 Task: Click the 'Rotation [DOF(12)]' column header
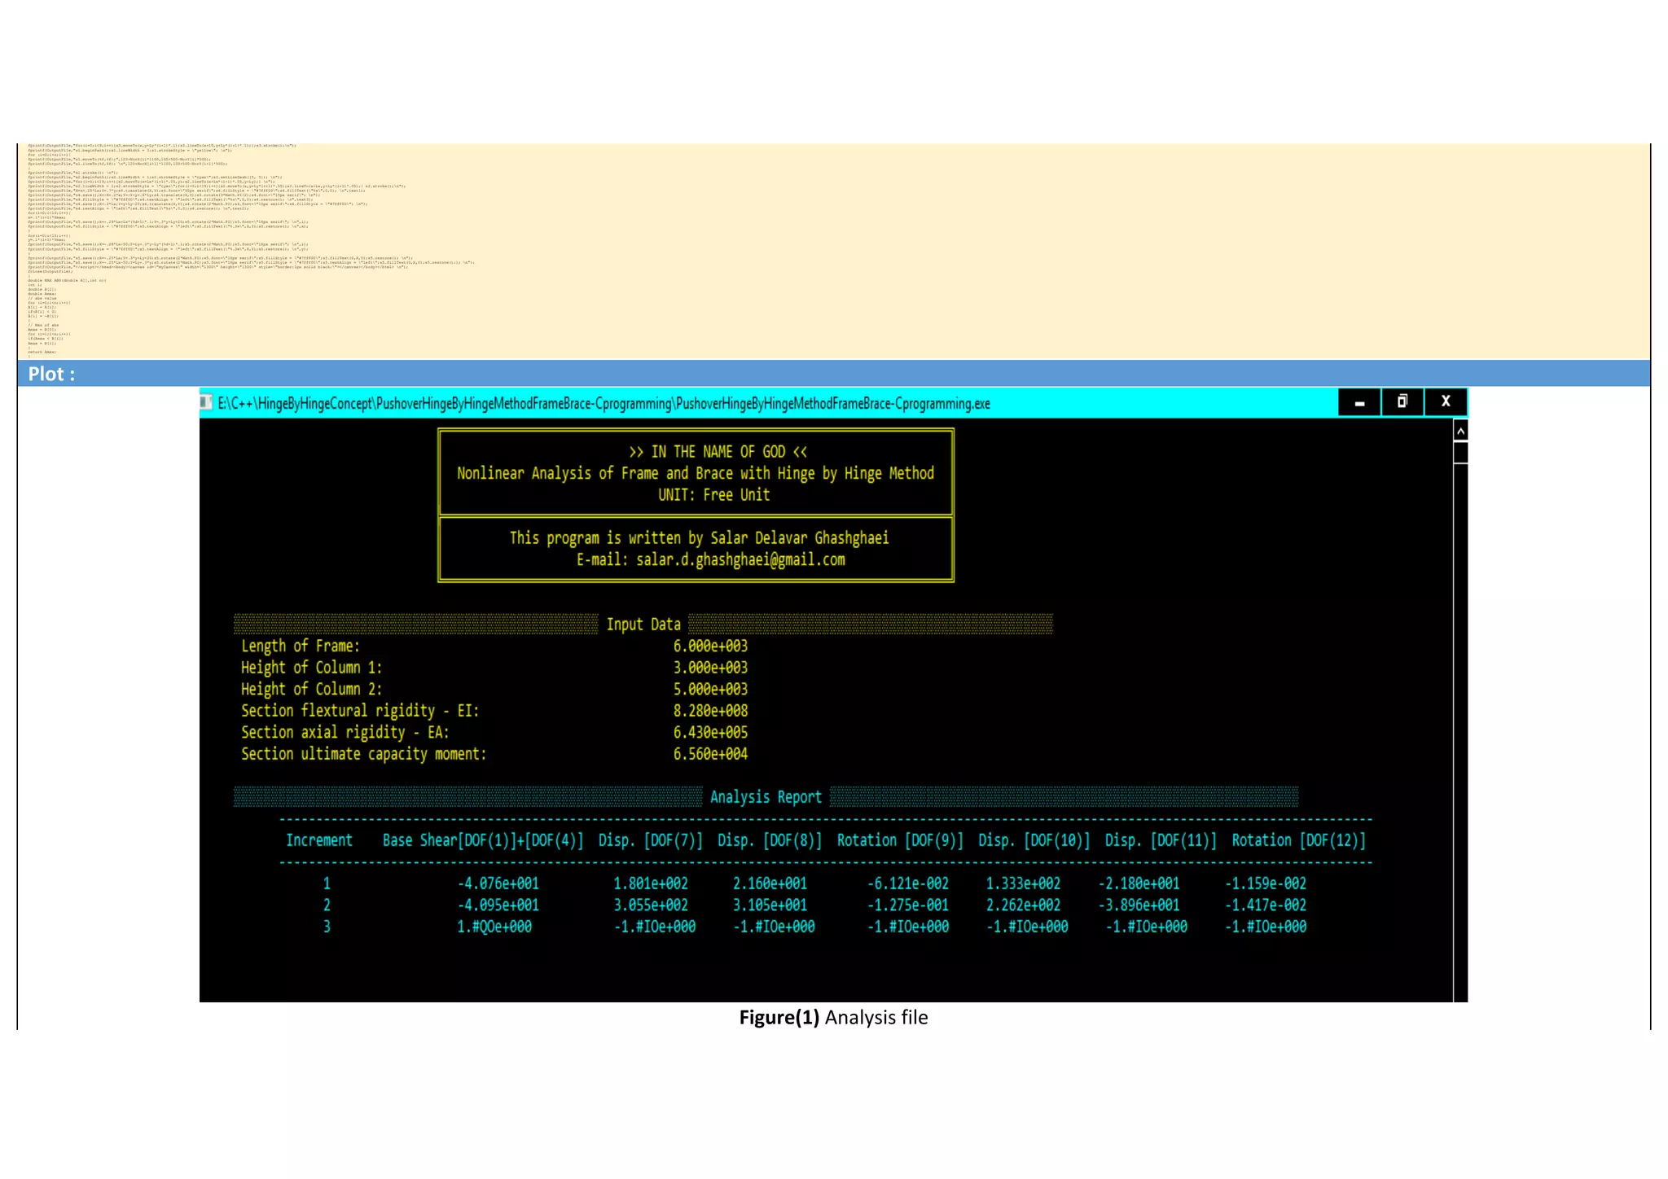pyautogui.click(x=1298, y=840)
